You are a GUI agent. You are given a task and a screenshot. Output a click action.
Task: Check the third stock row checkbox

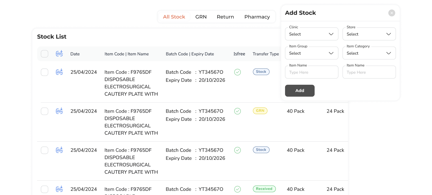click(x=45, y=150)
